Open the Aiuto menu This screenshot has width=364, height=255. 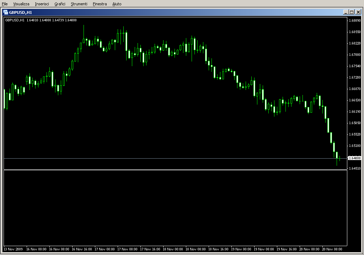click(x=117, y=4)
